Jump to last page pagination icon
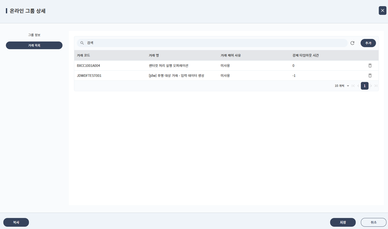 376,86
